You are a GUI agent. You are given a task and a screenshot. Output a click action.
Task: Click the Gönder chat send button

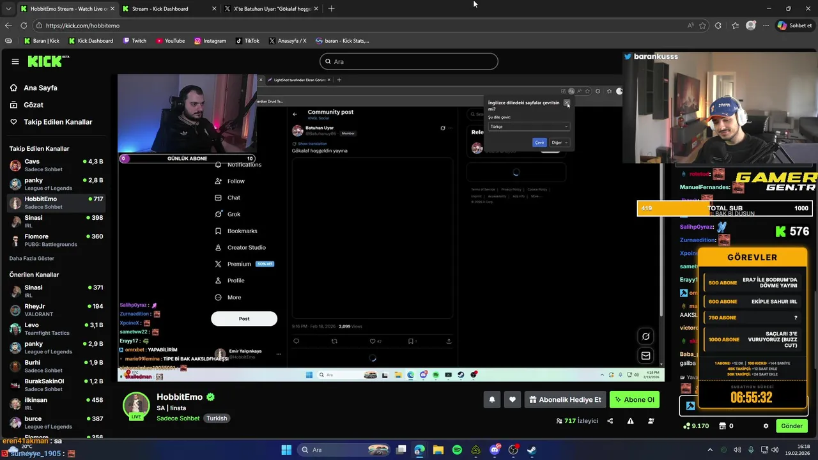coord(792,426)
